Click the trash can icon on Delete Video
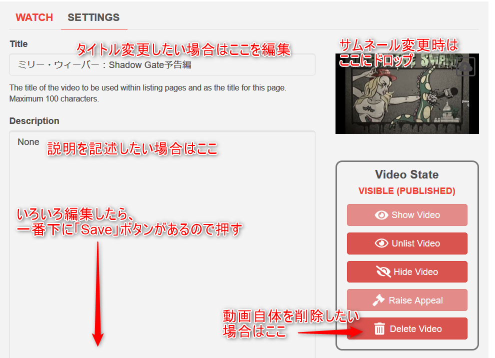 point(379,328)
